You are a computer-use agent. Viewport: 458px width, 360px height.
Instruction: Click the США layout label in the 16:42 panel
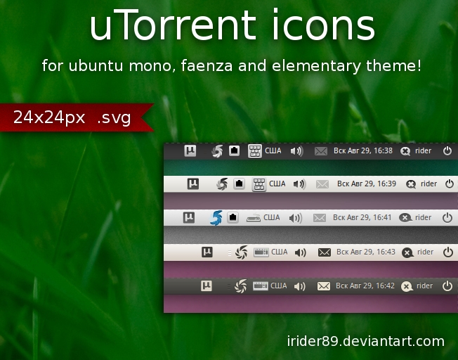tap(279, 285)
